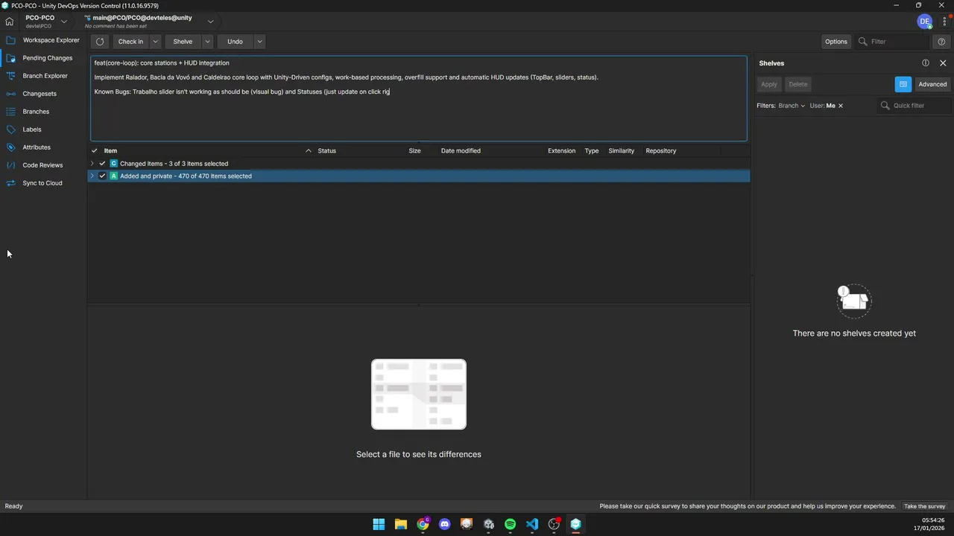Open the help question mark icon

click(x=942, y=42)
